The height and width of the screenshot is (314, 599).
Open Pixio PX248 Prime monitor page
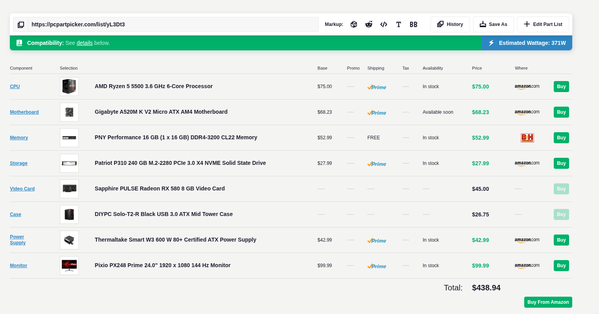click(x=163, y=265)
